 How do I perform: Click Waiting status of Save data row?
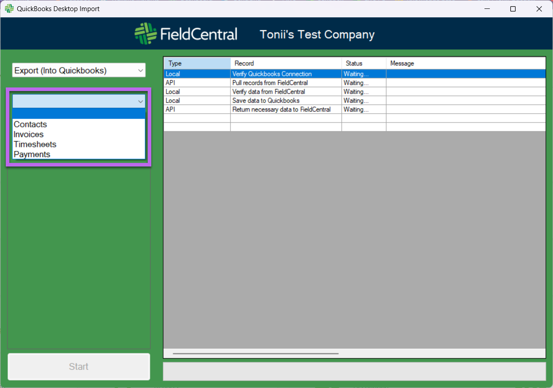[x=364, y=100]
